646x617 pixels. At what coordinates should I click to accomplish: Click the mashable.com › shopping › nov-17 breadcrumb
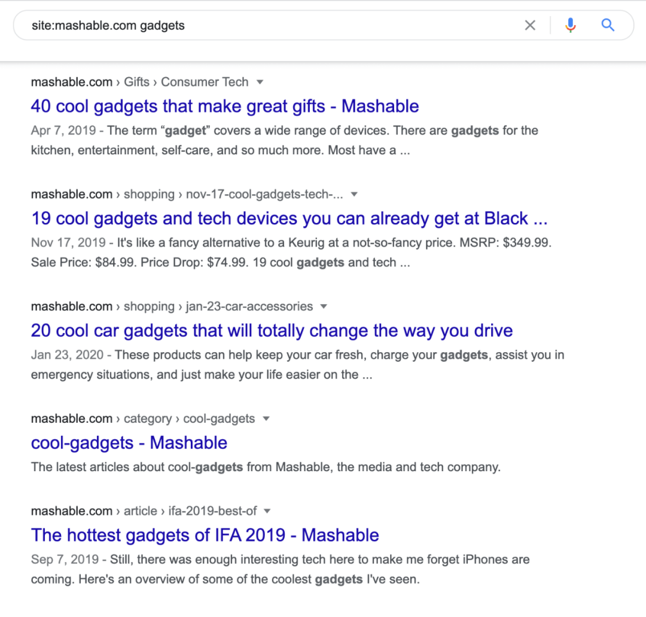point(187,194)
